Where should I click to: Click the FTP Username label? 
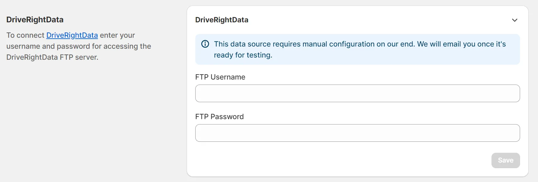[x=220, y=77]
